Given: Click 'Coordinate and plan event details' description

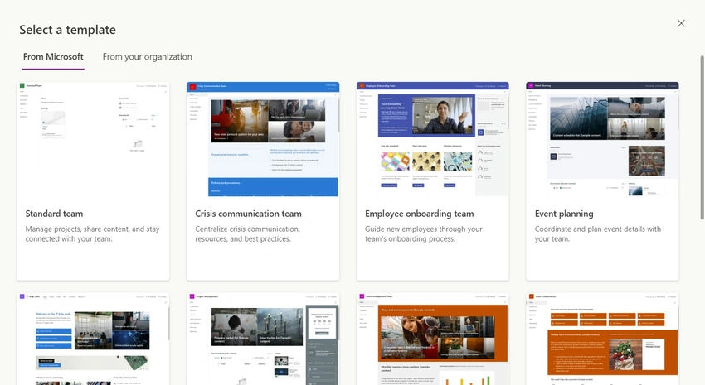Looking at the screenshot, I should [597, 233].
